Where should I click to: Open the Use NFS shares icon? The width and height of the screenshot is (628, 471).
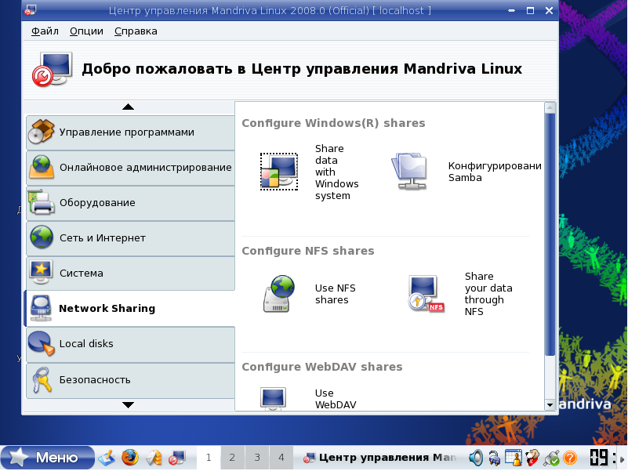coord(279,294)
